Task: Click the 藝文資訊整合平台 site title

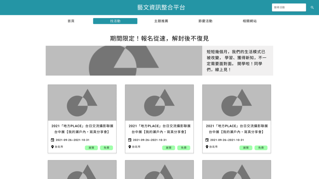Action: [161, 7]
